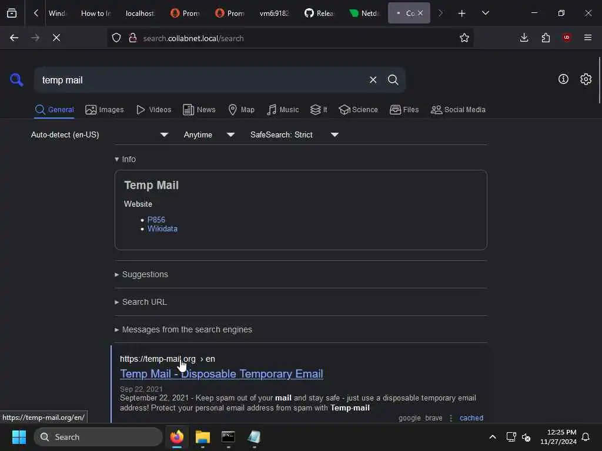Image resolution: width=602 pixels, height=451 pixels.
Task: Switch to the localhost browser tab
Action: [x=140, y=13]
